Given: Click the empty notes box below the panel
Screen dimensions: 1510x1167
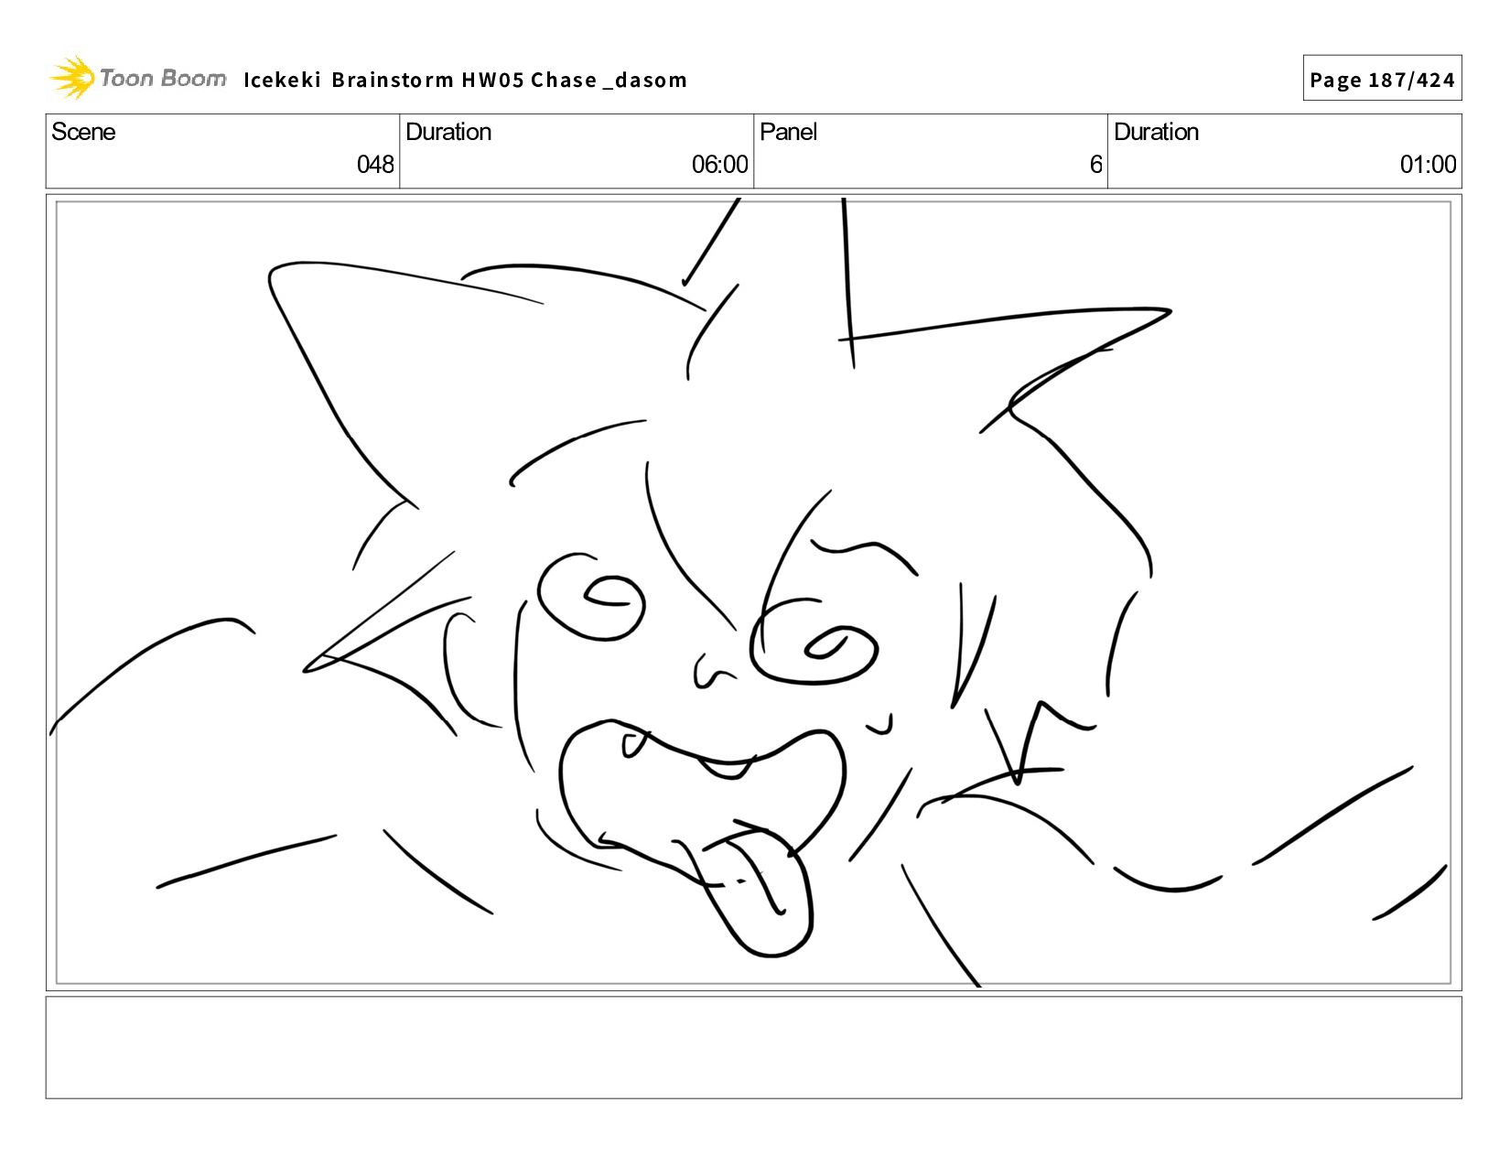Looking at the screenshot, I should (x=753, y=1048).
